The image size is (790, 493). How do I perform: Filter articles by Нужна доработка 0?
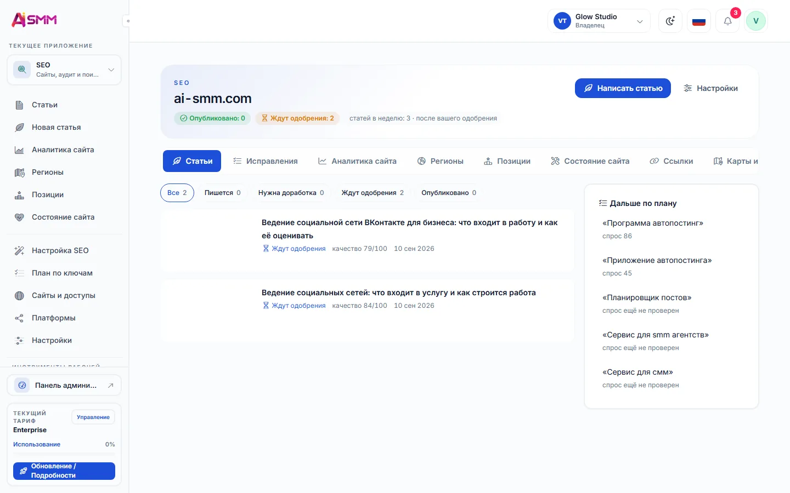[291, 193]
